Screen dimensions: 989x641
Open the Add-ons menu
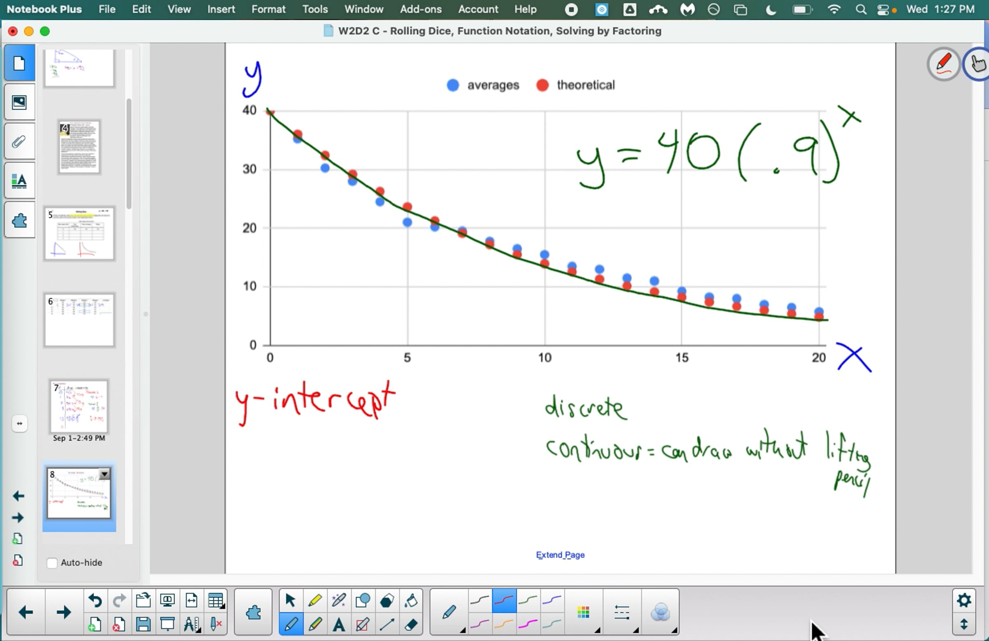(x=421, y=9)
